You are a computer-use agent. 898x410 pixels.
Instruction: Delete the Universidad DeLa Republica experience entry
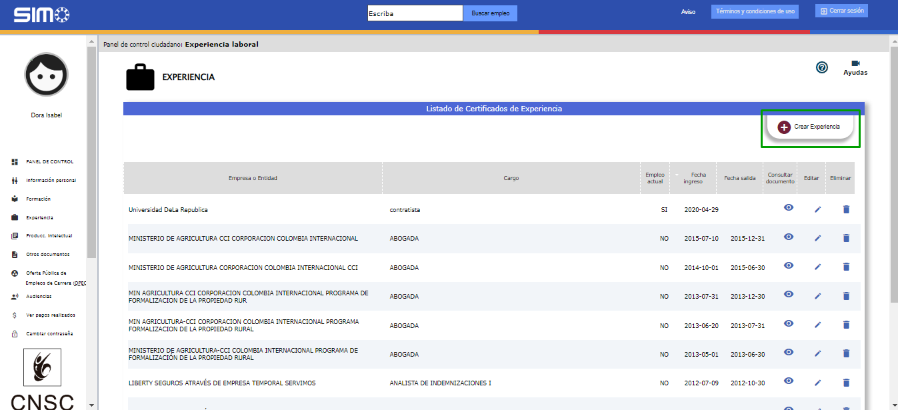pos(846,209)
